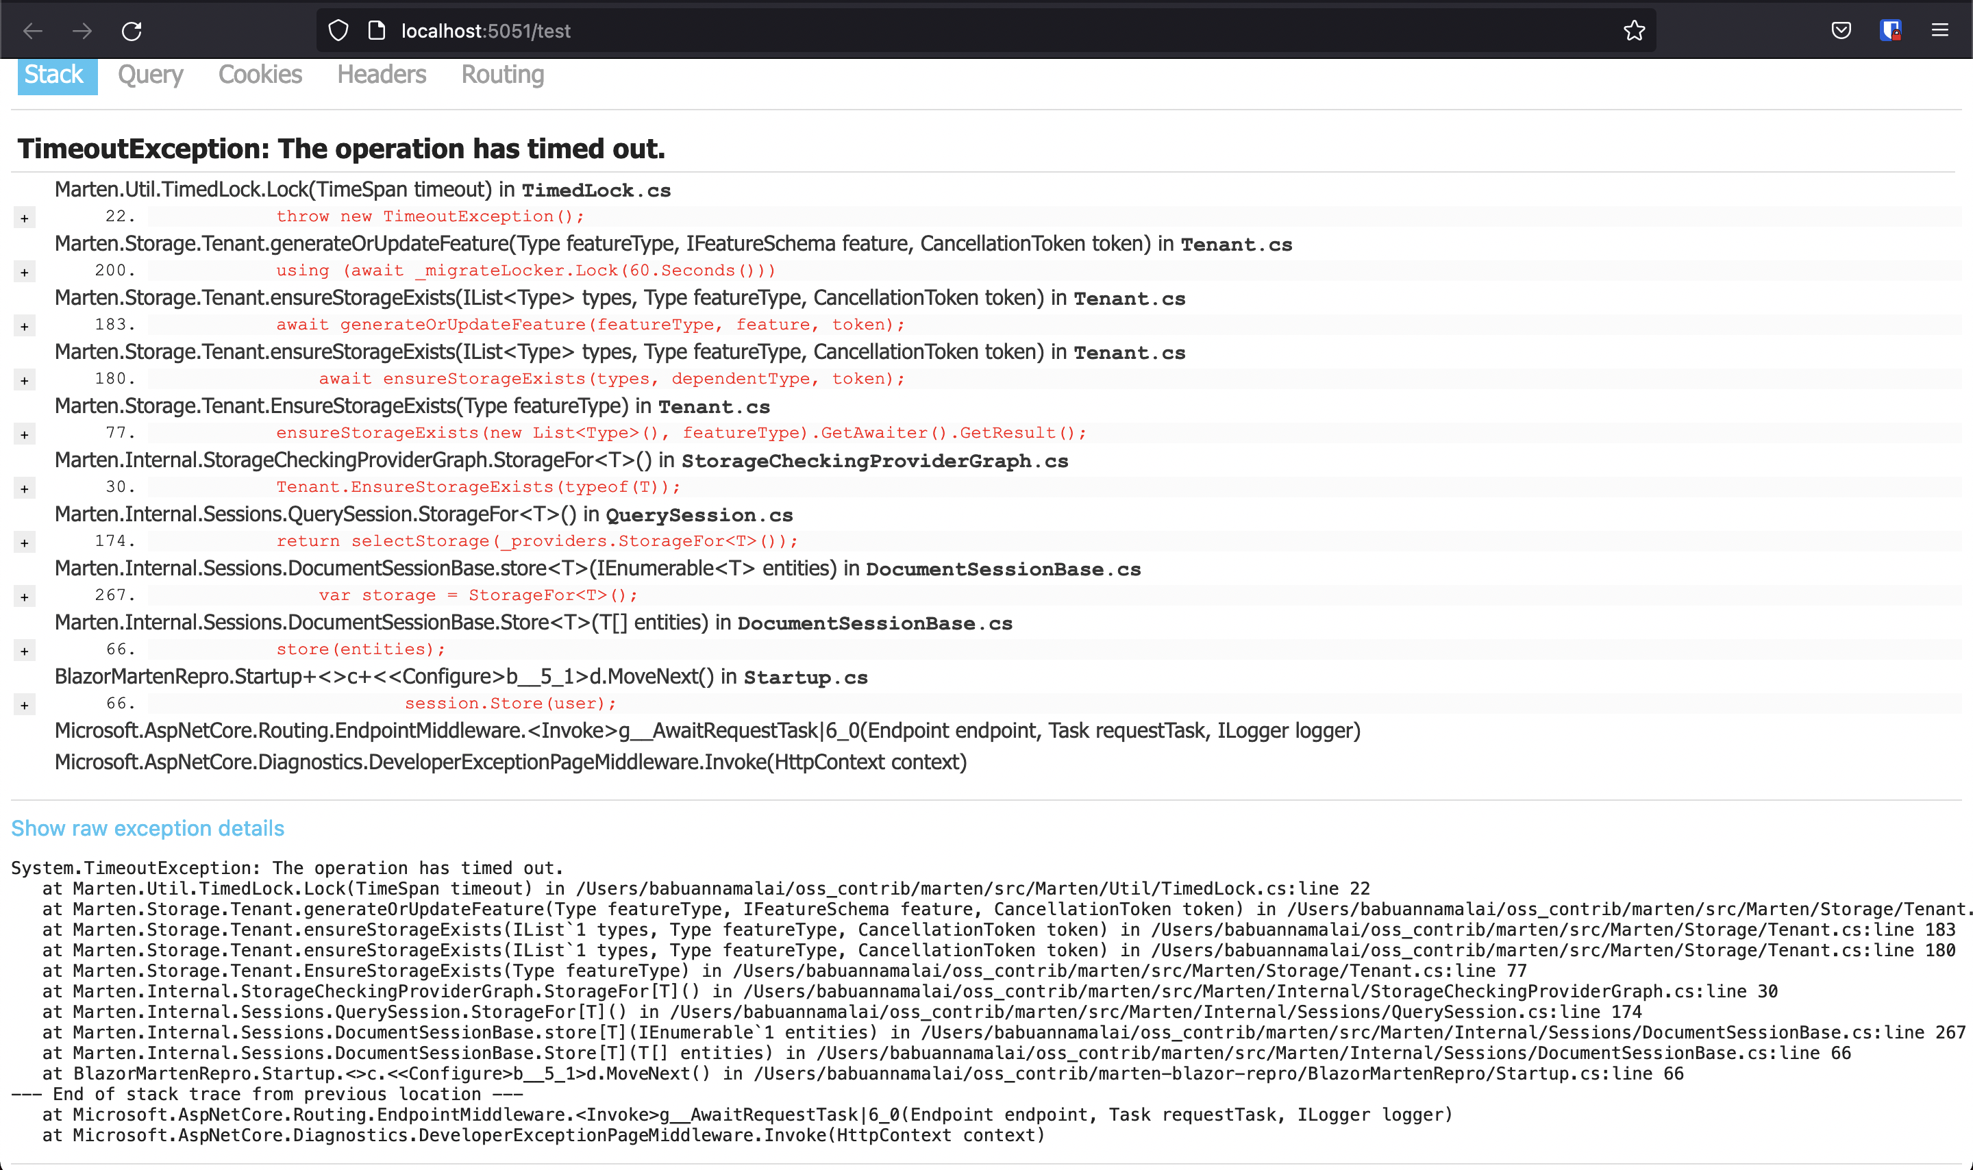
Task: Open the tracking protection shield icon
Action: pos(338,31)
